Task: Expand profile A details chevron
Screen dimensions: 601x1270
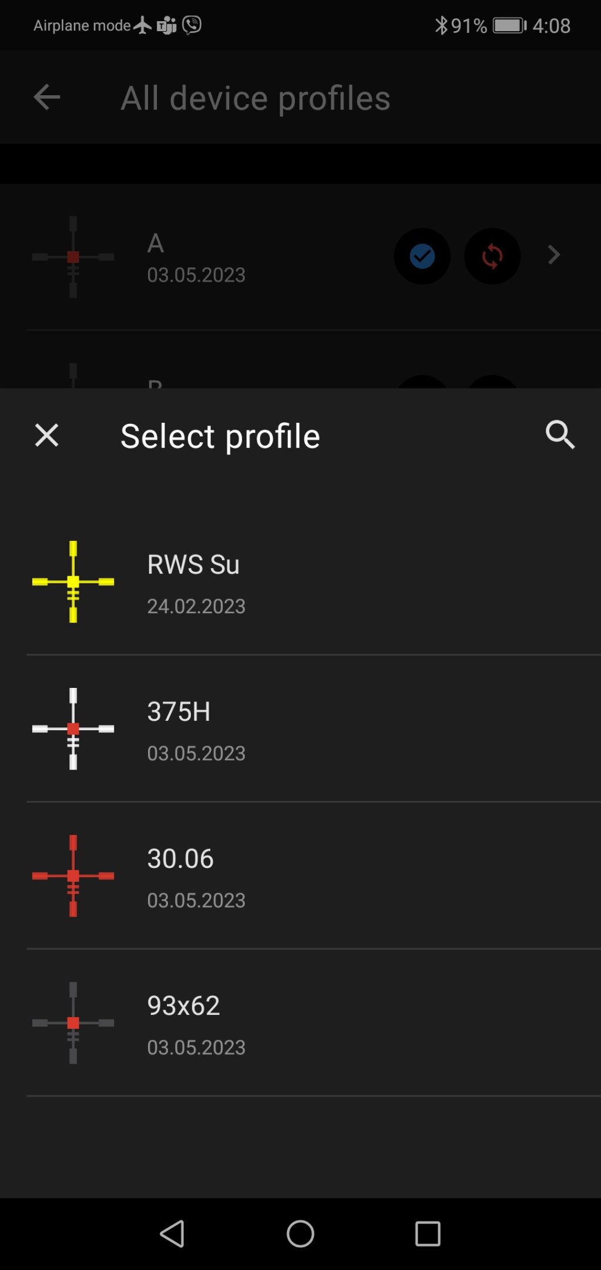Action: (x=553, y=255)
